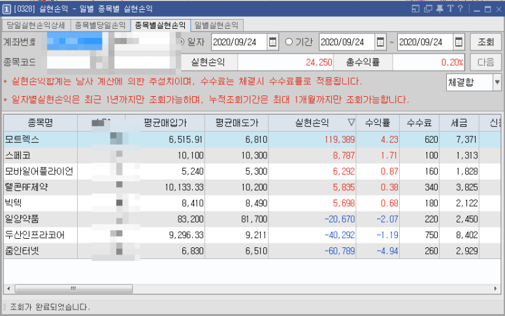Switch to the 종목별당일손익 tab

tap(100, 25)
